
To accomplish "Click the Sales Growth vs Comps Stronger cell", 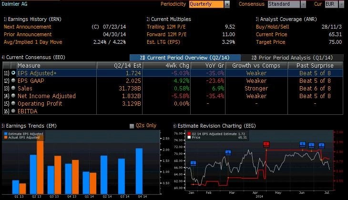I will click(256, 88).
